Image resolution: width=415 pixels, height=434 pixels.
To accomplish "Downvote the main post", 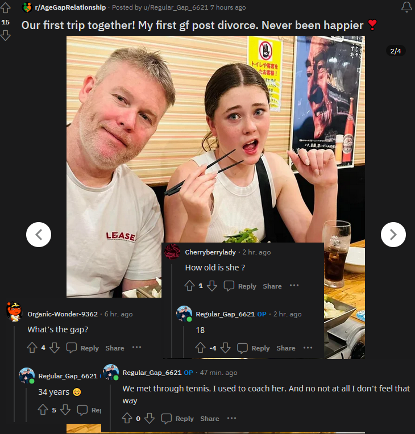I will [x=6, y=35].
